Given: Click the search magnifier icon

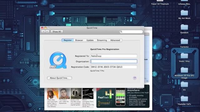Looking at the screenshot, I should [x=121, y=32].
